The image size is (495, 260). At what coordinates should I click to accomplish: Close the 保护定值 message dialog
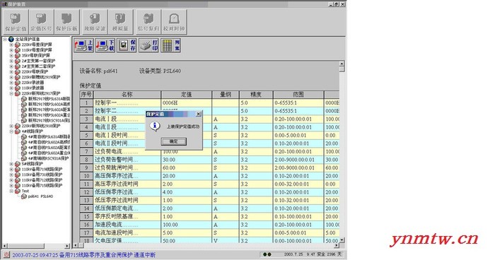198,114
